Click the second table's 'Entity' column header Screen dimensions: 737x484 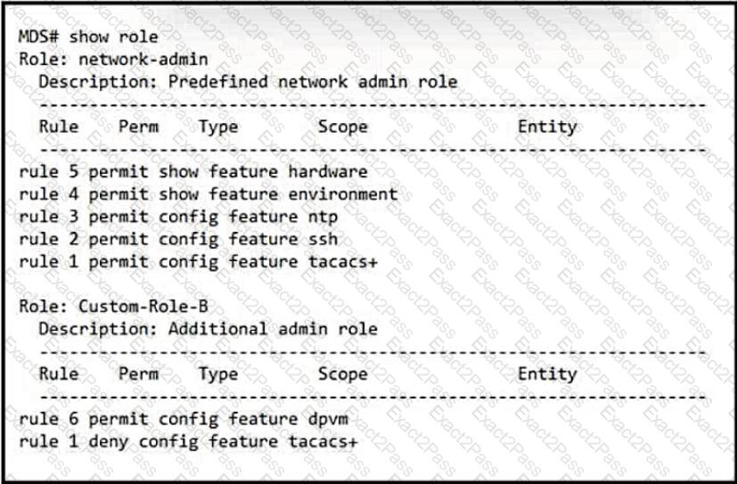coord(547,374)
